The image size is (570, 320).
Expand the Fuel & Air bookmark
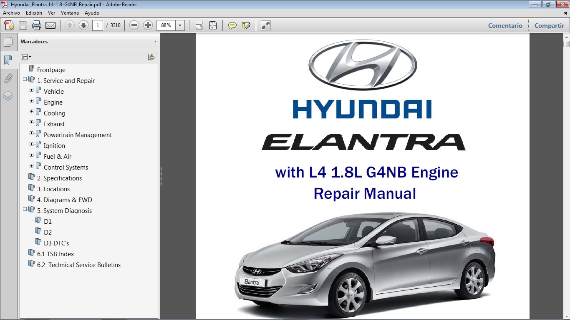pyautogui.click(x=31, y=155)
